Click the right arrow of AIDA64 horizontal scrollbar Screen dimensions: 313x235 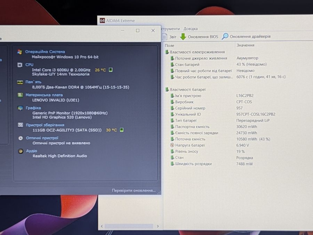[x=158, y=226]
